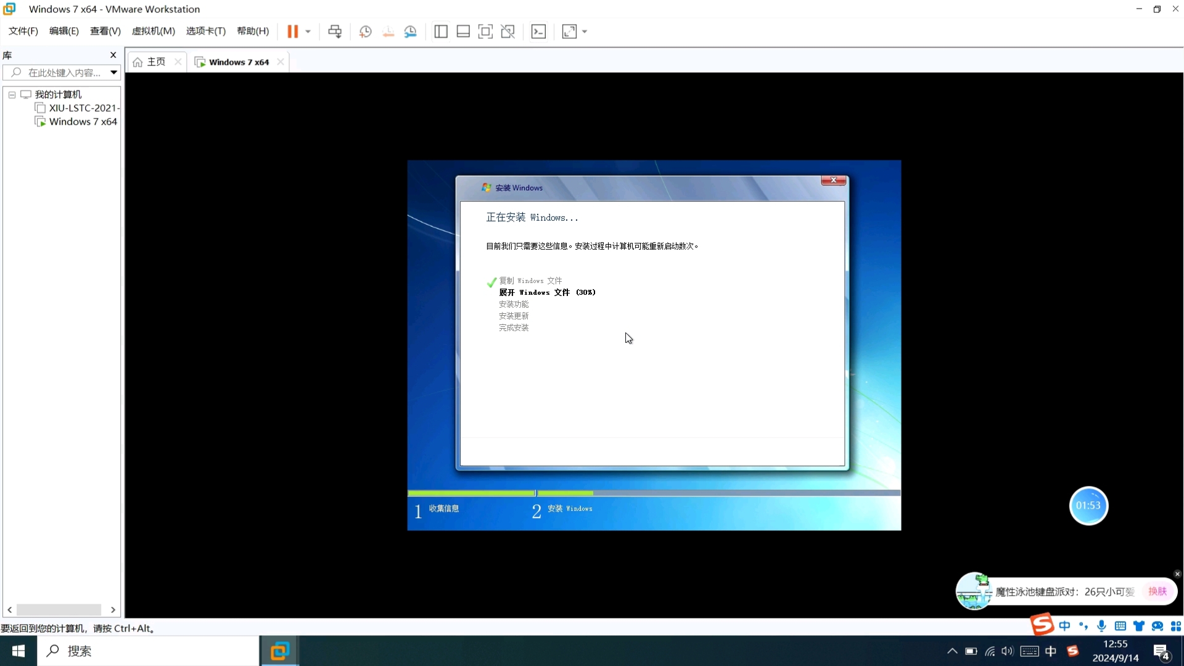This screenshot has height=666, width=1184.
Task: Open the battery status tray icon
Action: (971, 651)
